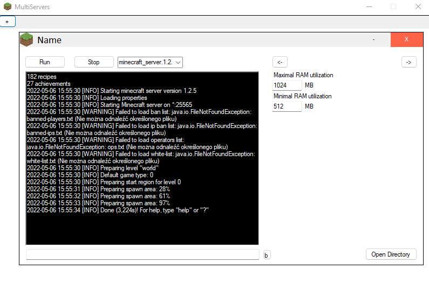Screen dimensions: 429x296
Task: Click the 'Name' server title text
Action: [49, 40]
